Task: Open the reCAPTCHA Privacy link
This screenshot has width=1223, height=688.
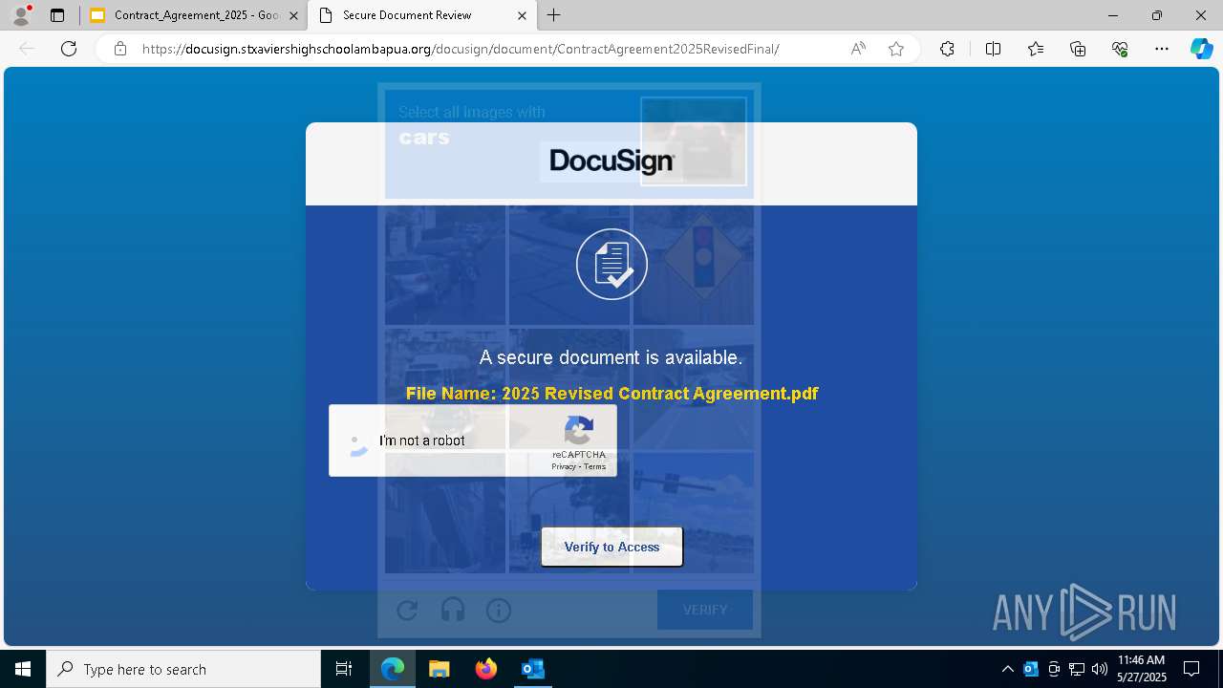Action: pyautogui.click(x=564, y=466)
